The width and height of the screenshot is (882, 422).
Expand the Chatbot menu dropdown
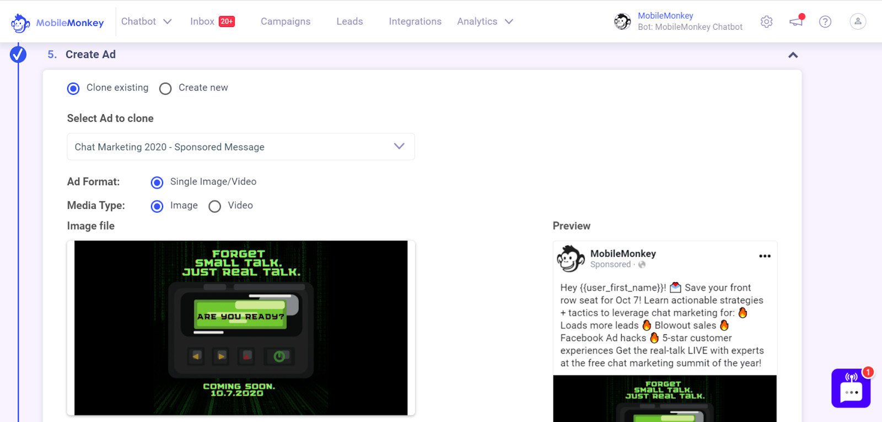point(146,21)
